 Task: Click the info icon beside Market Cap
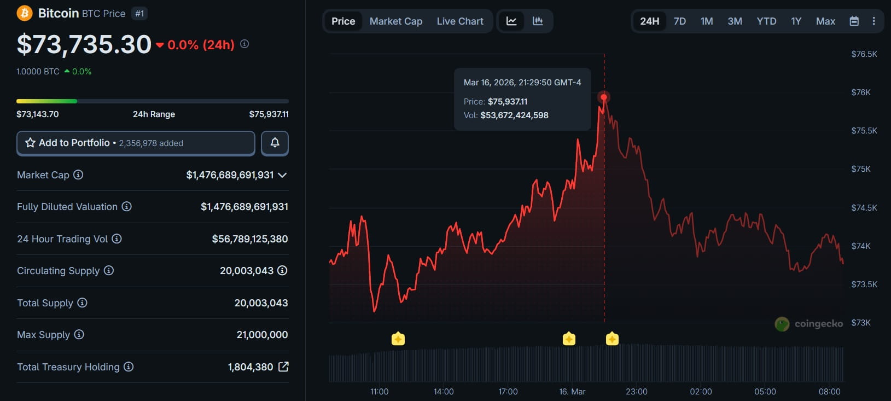pos(78,175)
